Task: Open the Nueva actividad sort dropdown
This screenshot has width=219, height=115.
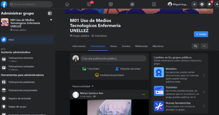Action: point(83,86)
